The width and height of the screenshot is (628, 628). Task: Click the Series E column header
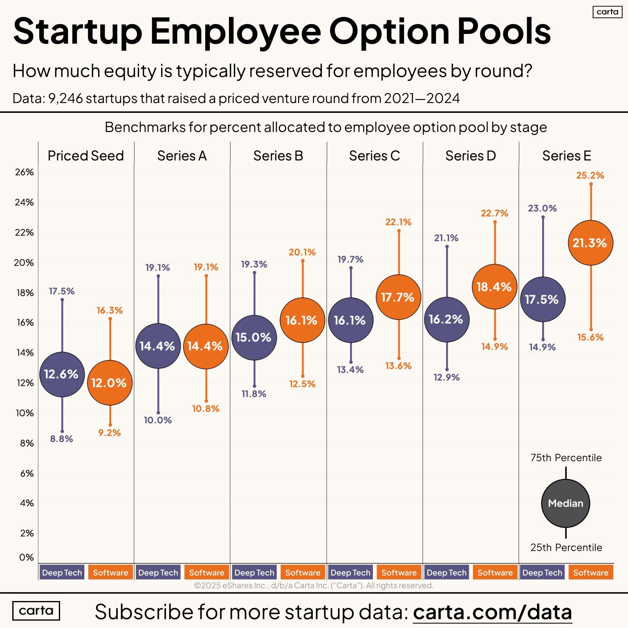pos(567,156)
